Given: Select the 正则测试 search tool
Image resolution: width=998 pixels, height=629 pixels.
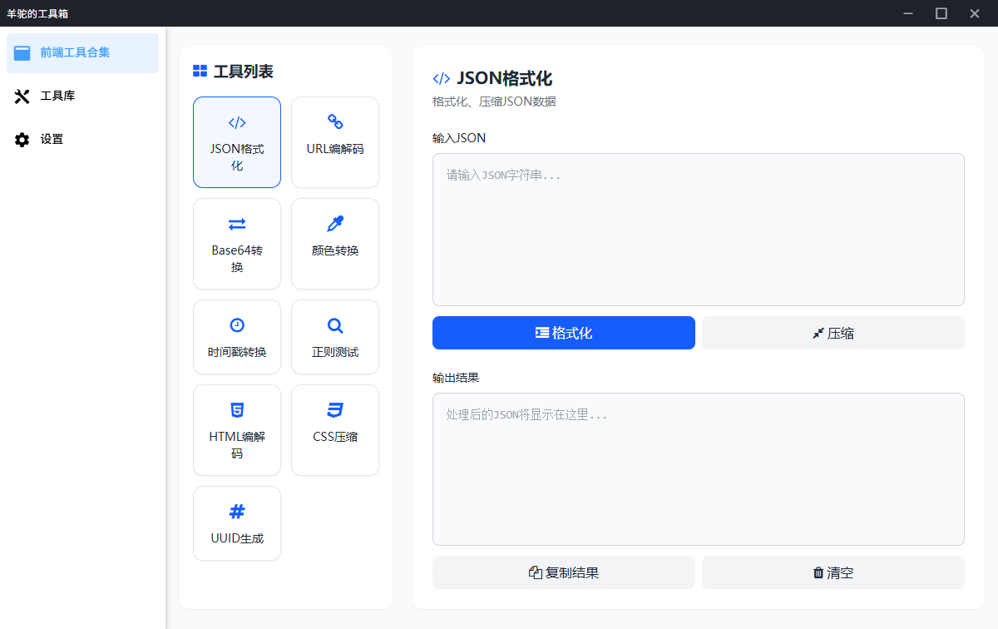Looking at the screenshot, I should [335, 337].
